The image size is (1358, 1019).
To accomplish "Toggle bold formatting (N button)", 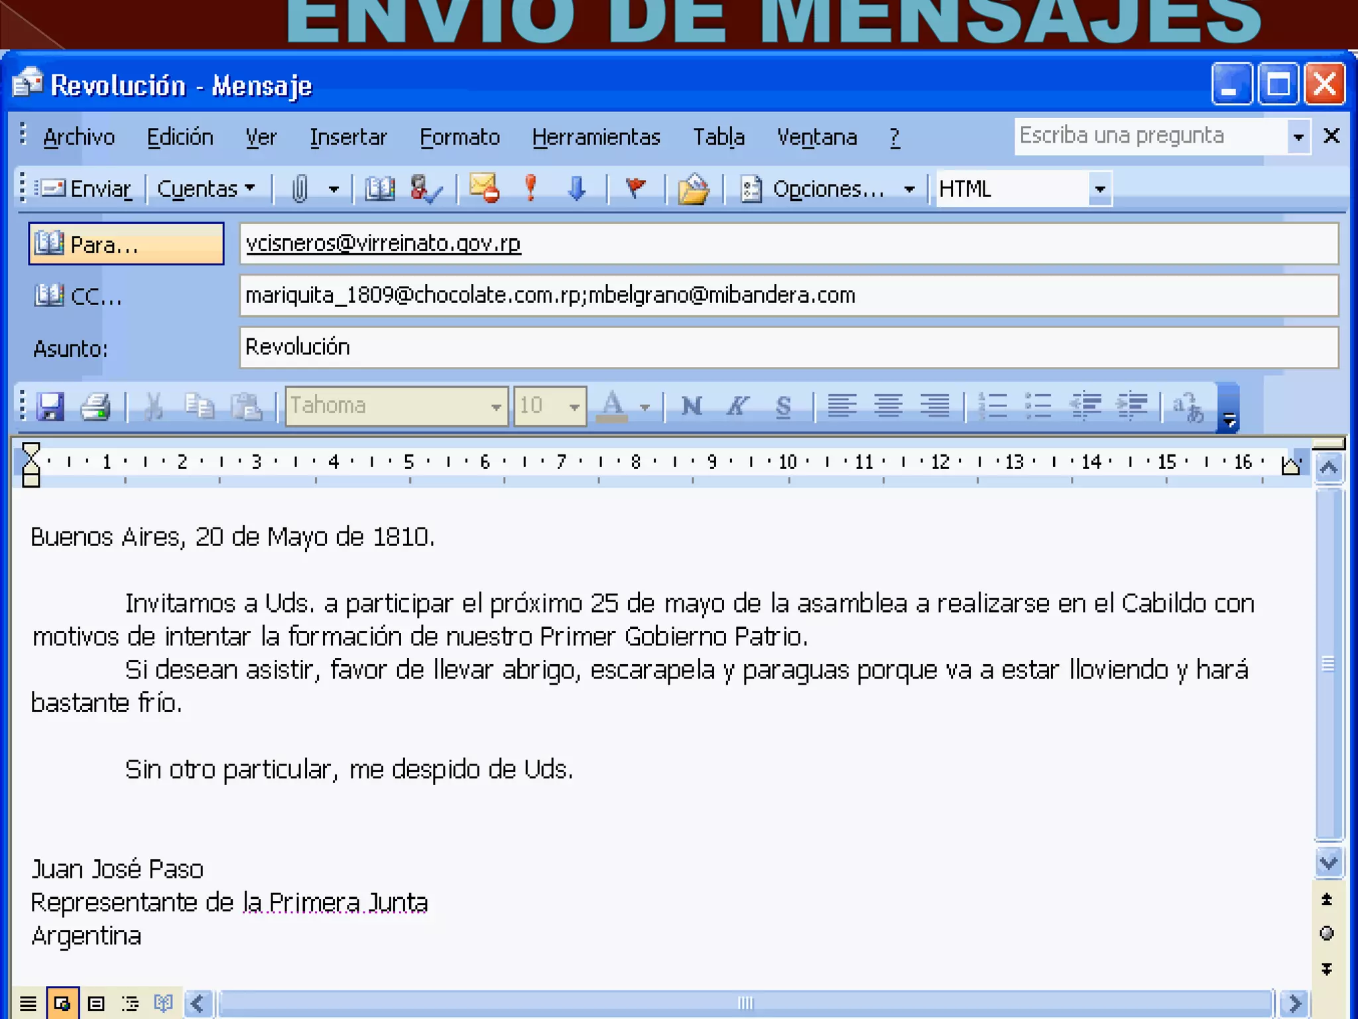I will 691,405.
